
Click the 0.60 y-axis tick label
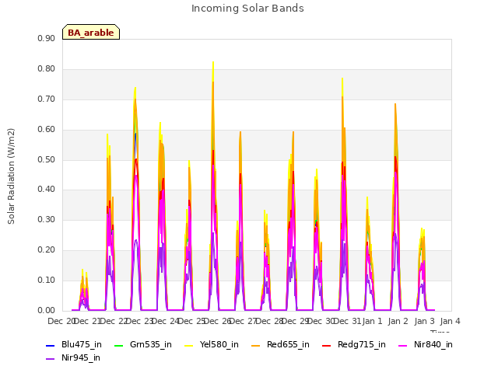point(46,130)
